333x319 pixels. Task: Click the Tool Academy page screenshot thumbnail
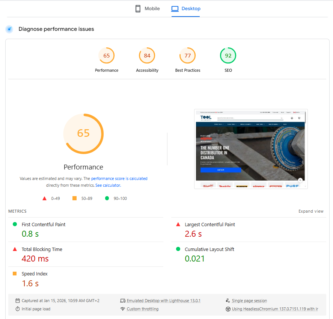(x=251, y=149)
